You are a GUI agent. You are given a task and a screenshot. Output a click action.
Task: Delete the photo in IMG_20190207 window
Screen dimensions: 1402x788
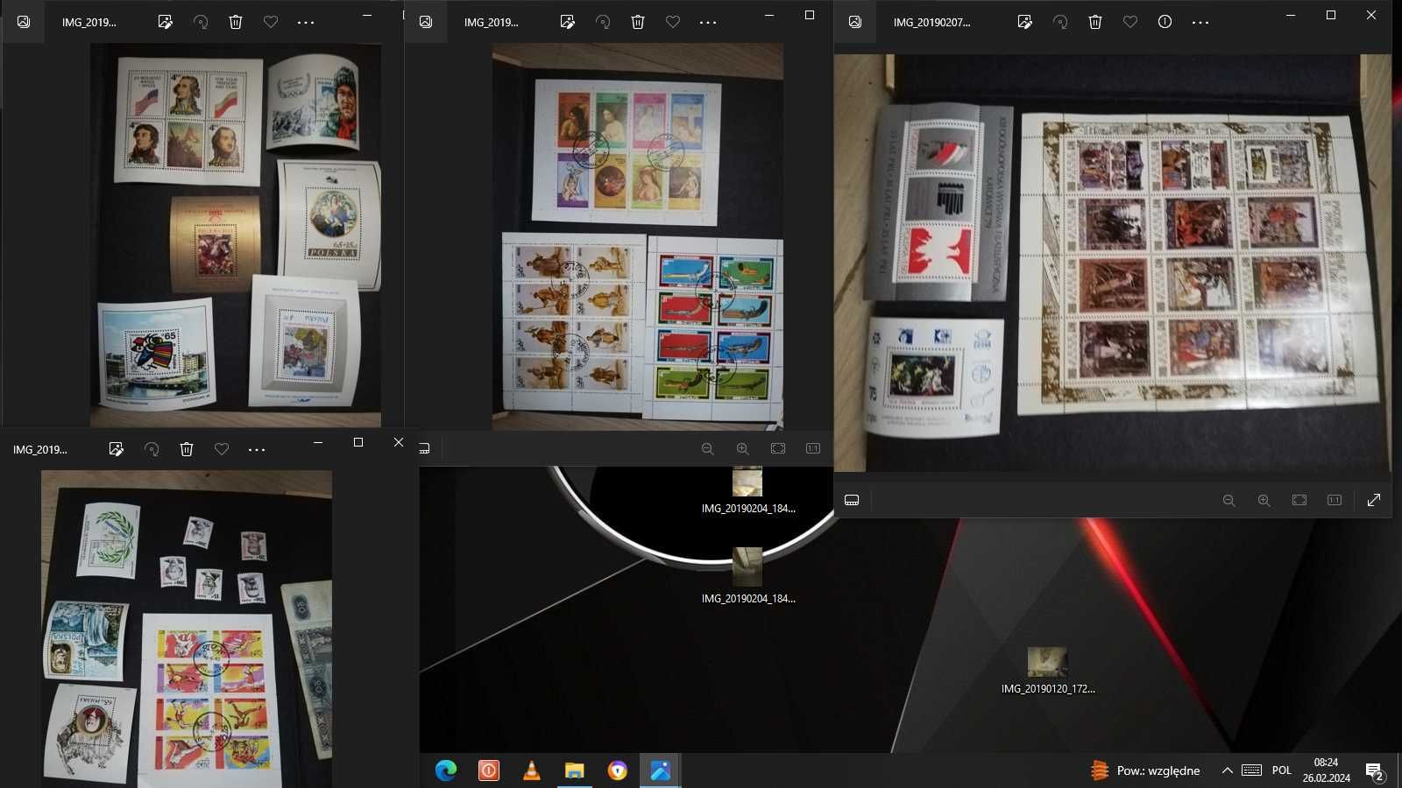click(x=1095, y=22)
